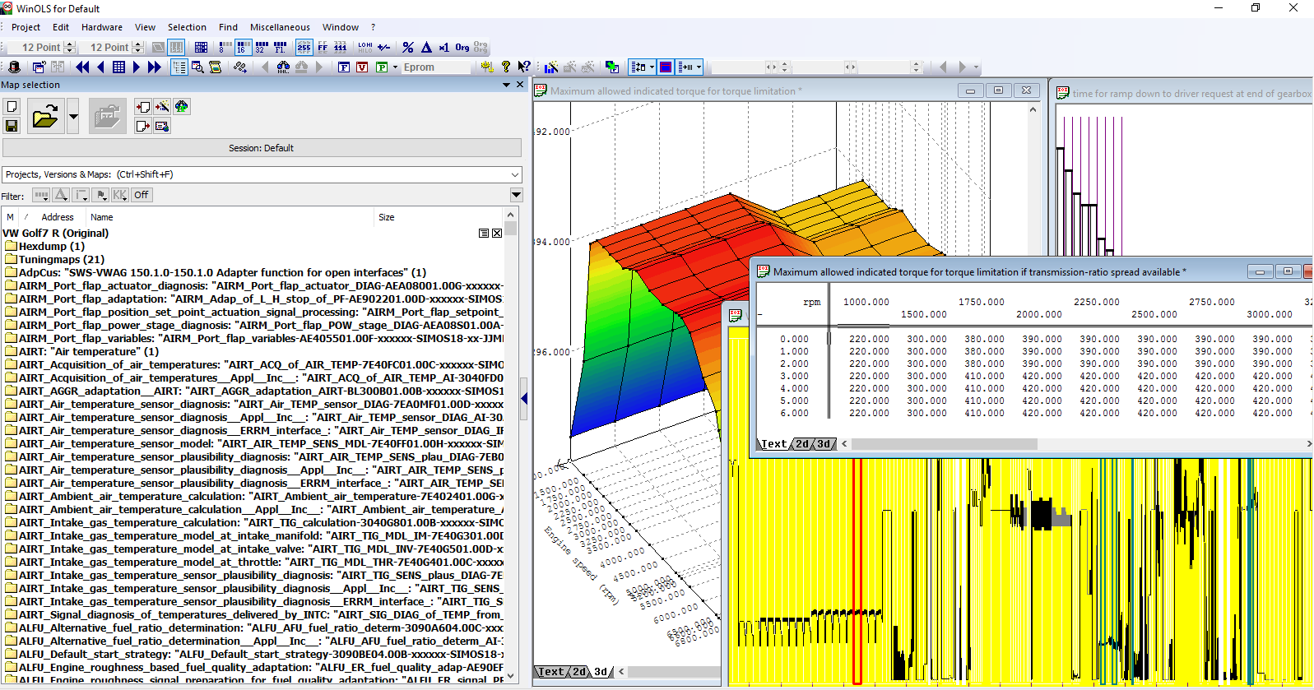The height and width of the screenshot is (690, 1314).
Task: Toggle the filter Off button
Action: pos(142,195)
